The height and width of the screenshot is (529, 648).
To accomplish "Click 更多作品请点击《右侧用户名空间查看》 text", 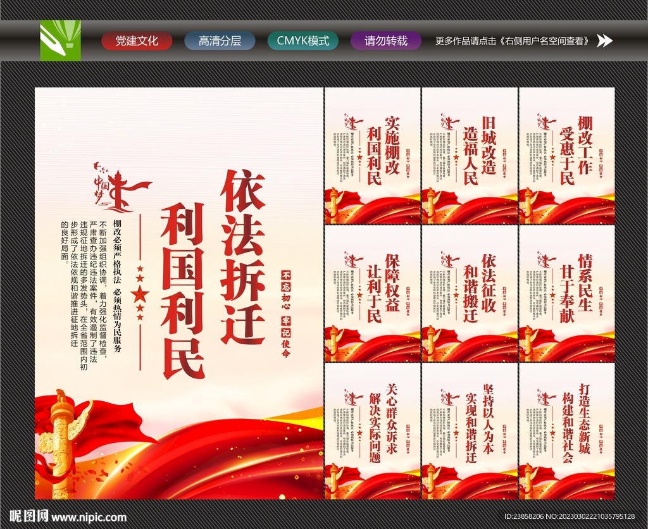I will click(x=514, y=40).
